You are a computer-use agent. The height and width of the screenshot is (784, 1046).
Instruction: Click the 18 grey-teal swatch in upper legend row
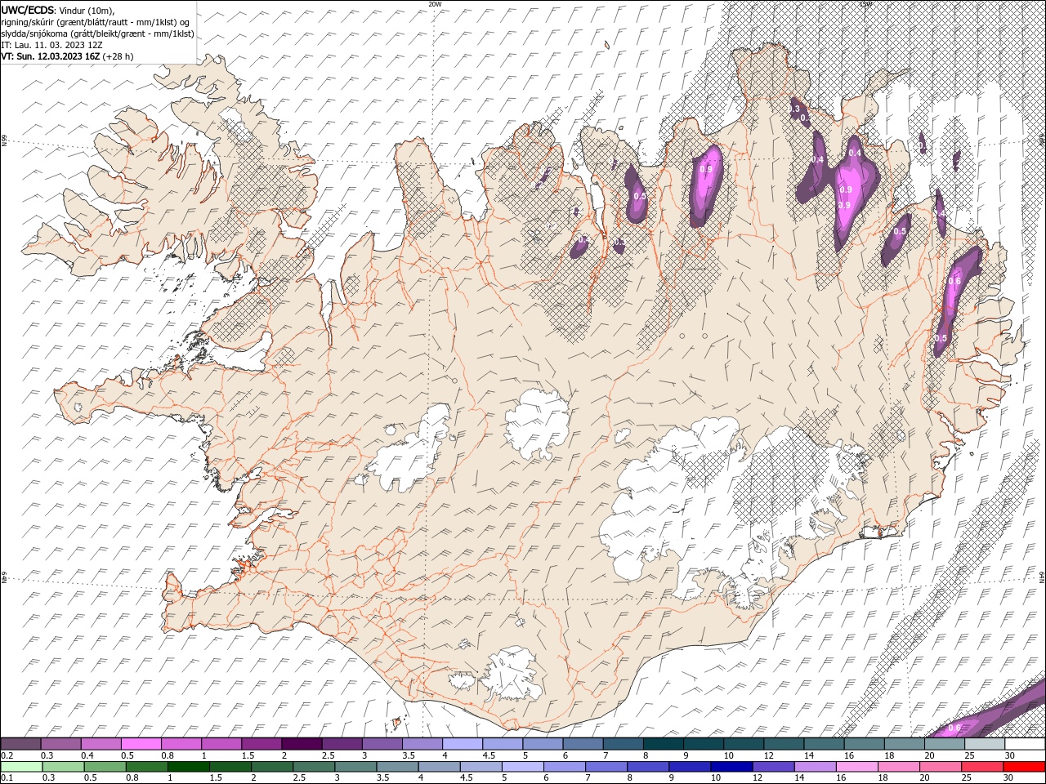click(x=905, y=744)
